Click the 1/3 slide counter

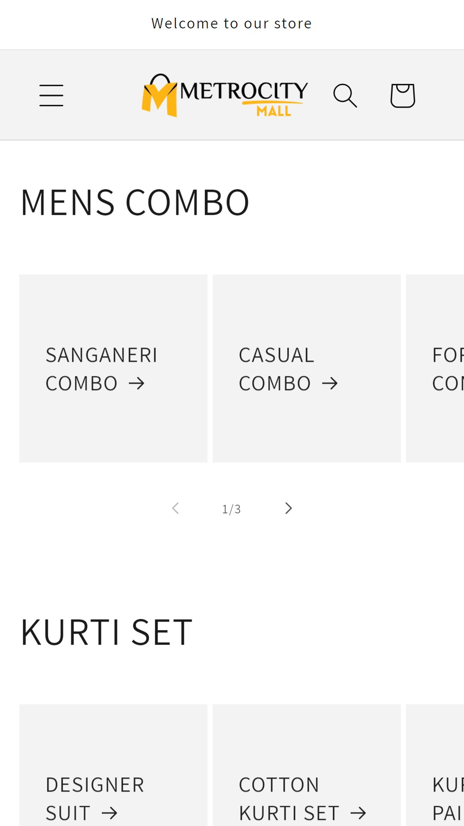(231, 509)
